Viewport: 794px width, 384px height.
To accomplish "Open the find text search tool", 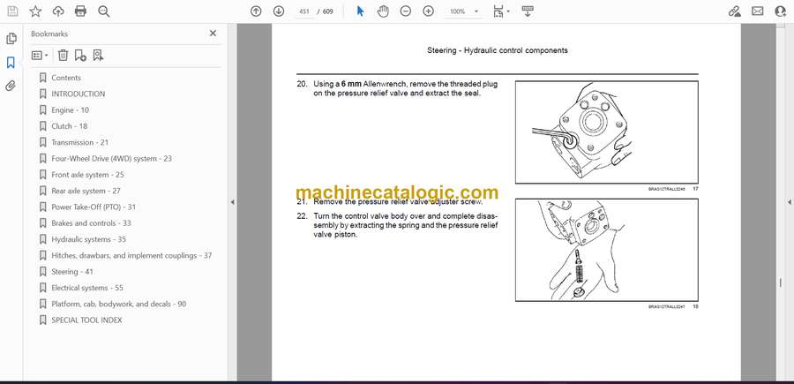I will (104, 11).
